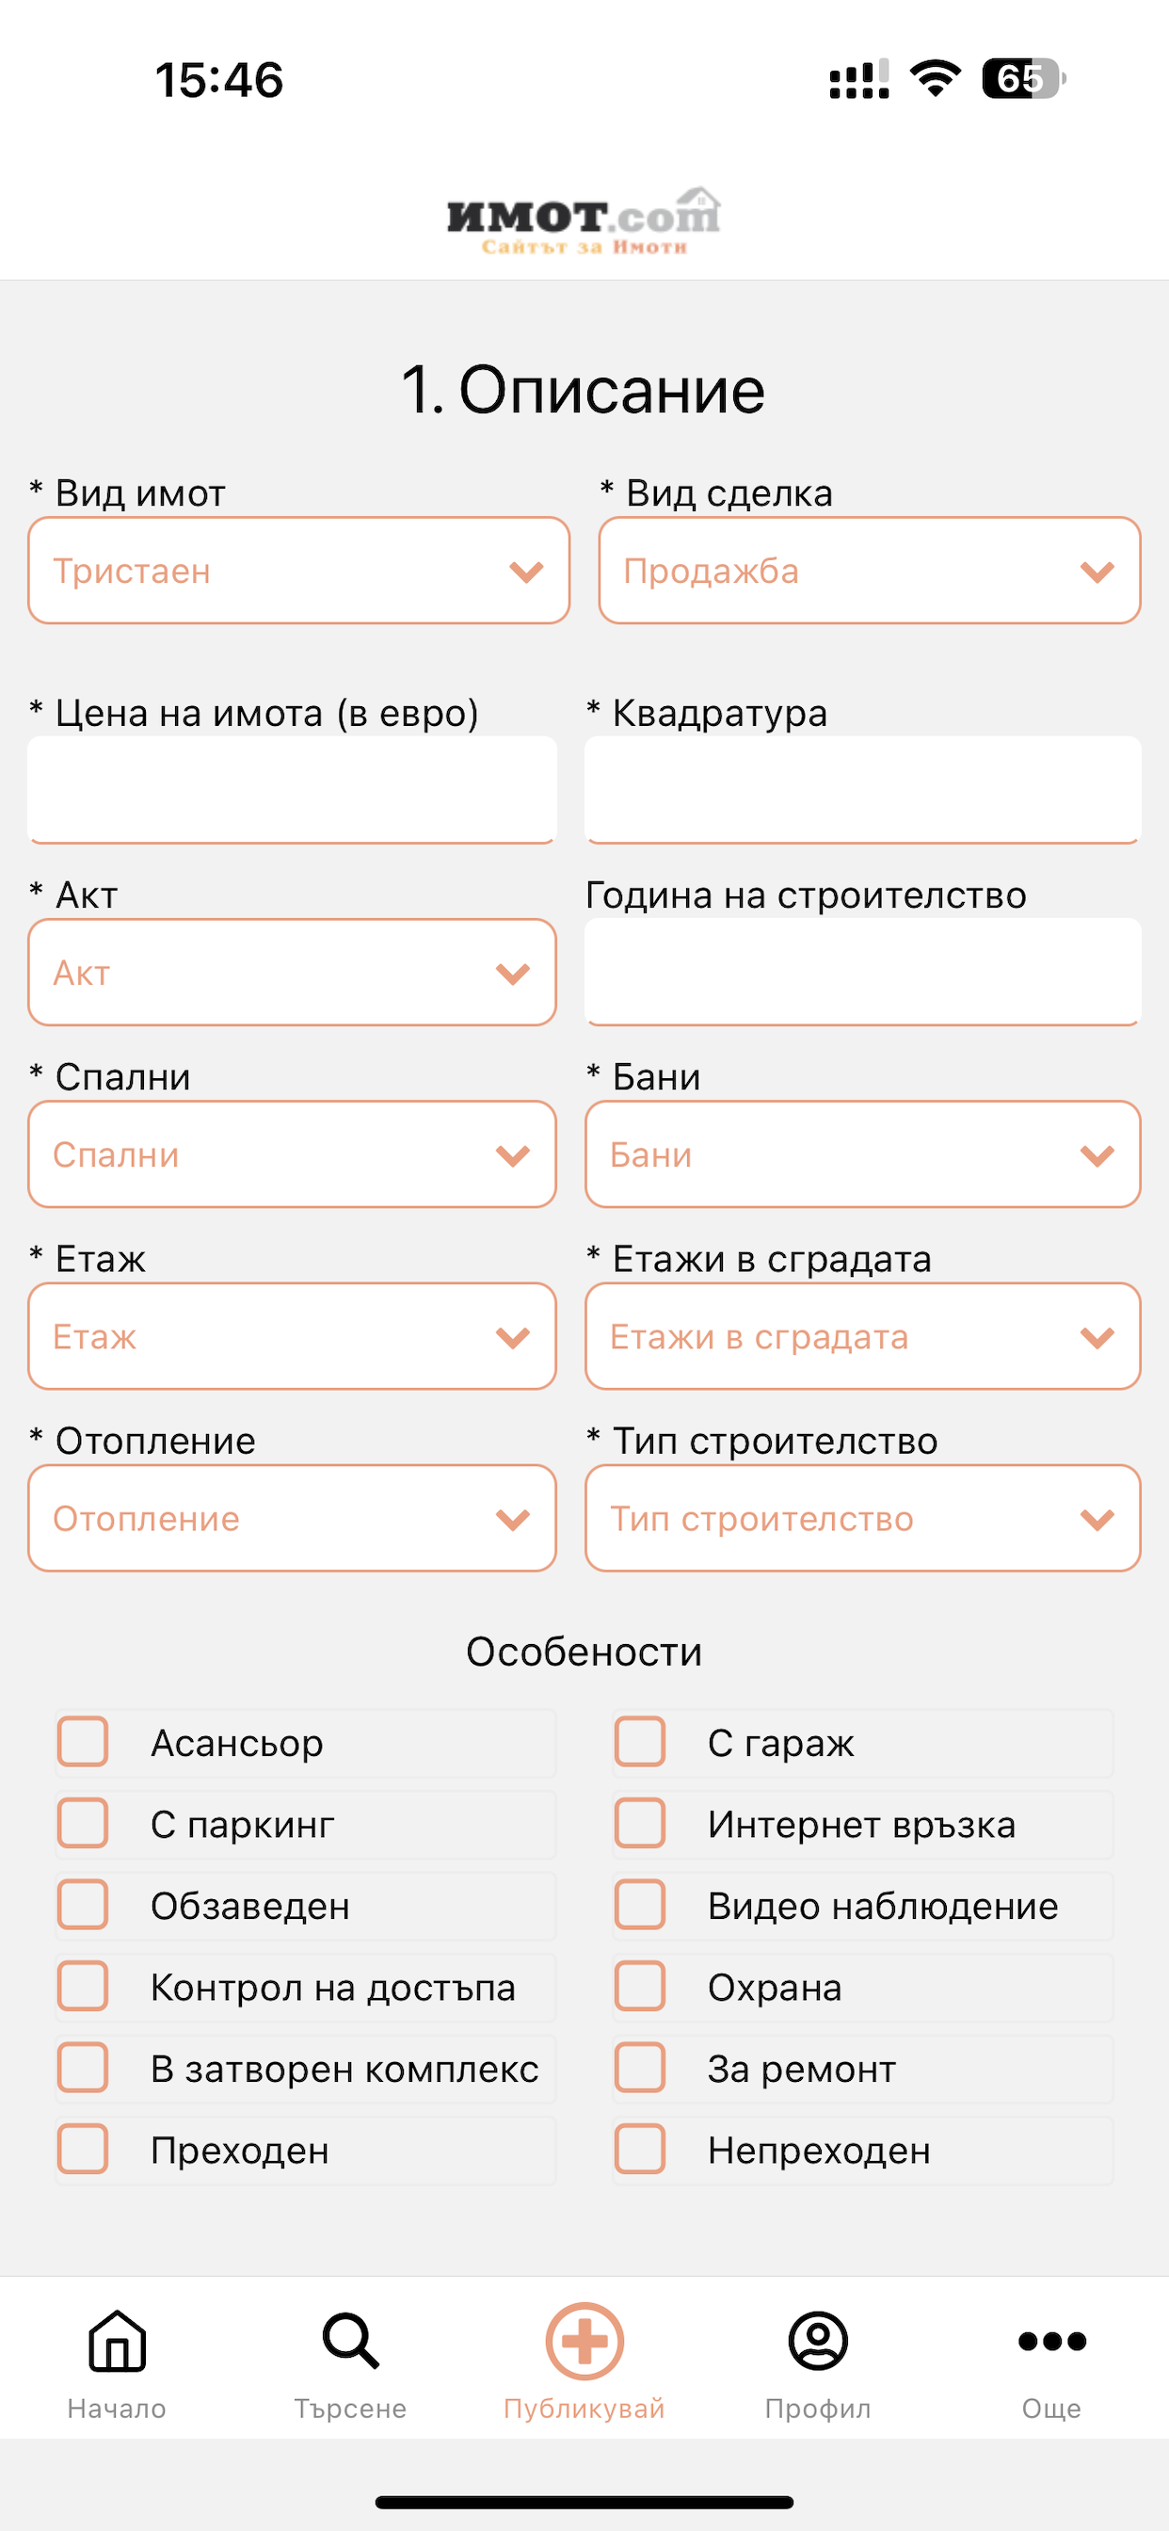Toggle the Обзаведен checkbox
The image size is (1169, 2531).
pos(83,1905)
